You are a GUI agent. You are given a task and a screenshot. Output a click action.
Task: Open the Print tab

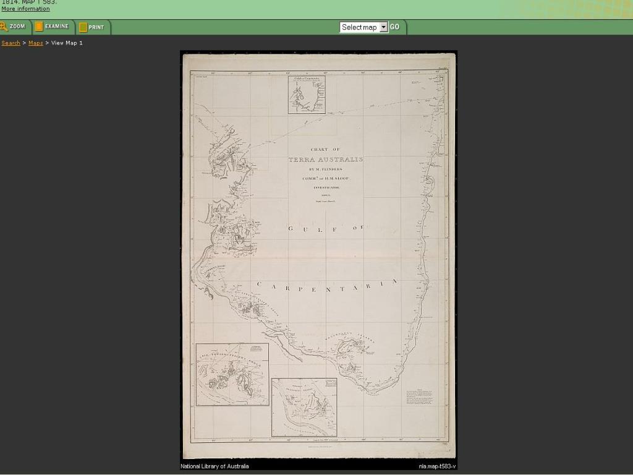click(x=93, y=27)
